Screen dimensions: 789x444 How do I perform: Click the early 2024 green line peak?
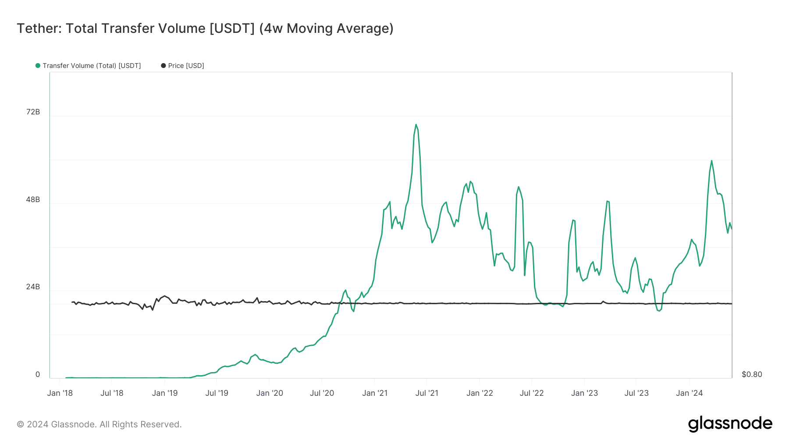click(x=711, y=161)
